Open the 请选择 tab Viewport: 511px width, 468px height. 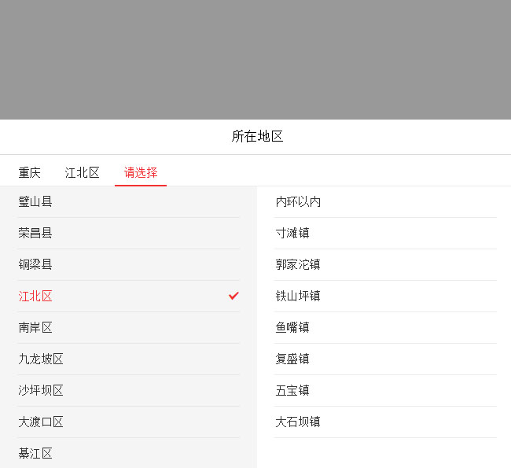(141, 172)
